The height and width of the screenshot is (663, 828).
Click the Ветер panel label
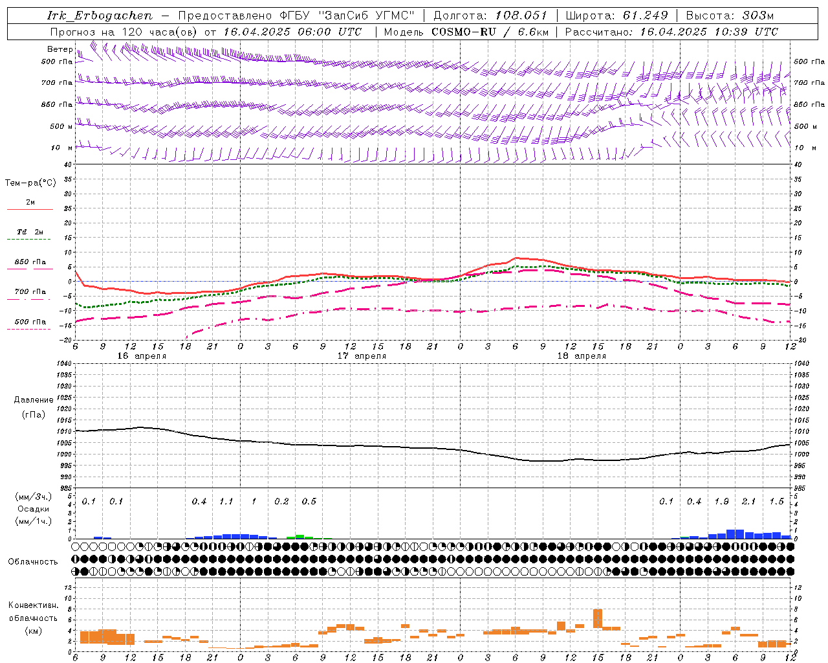click(x=60, y=49)
